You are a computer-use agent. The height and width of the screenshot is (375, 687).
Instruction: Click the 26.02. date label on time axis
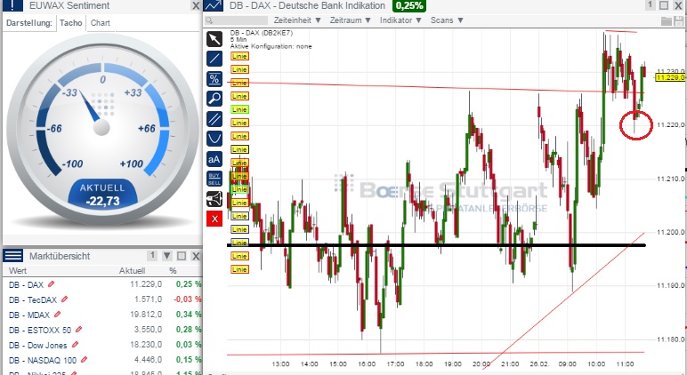tap(538, 364)
